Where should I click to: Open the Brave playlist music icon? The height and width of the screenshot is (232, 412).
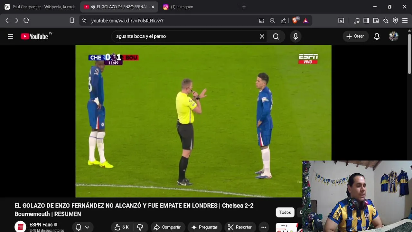click(357, 21)
